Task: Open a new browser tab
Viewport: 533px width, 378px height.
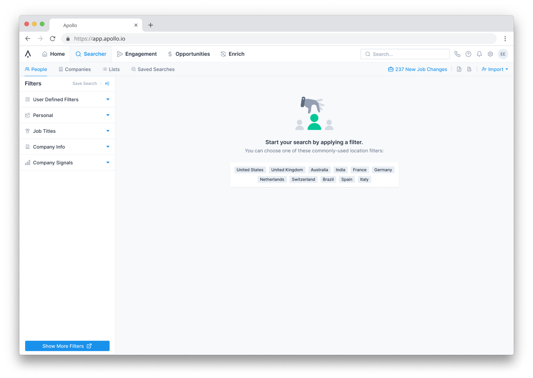Action: click(x=151, y=25)
